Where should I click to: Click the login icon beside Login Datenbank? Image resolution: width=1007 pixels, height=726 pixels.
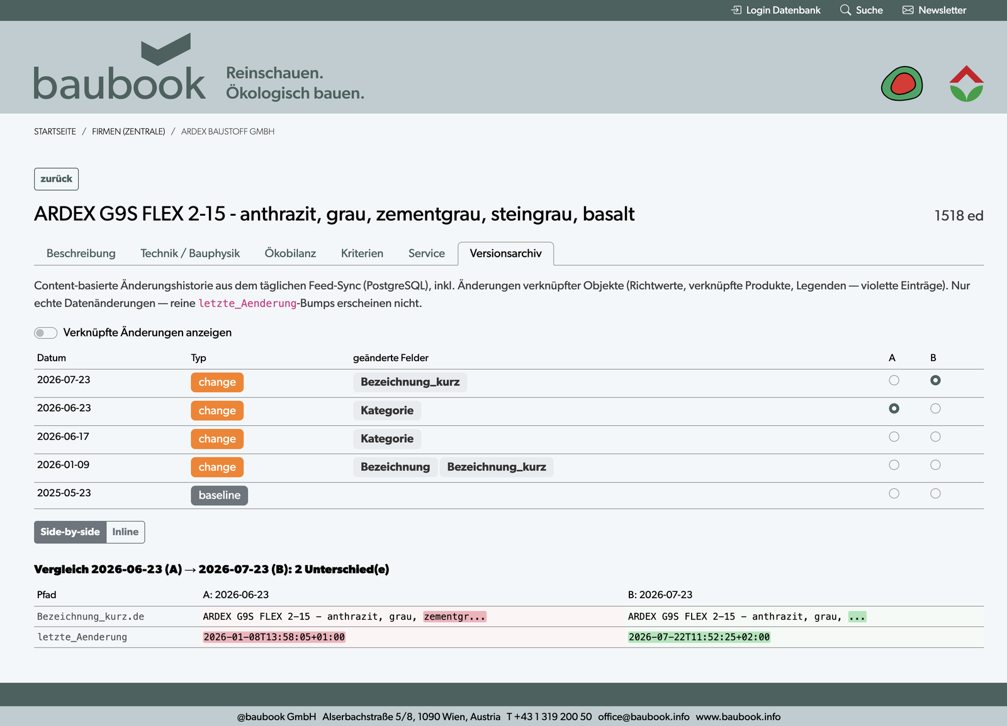coord(736,10)
